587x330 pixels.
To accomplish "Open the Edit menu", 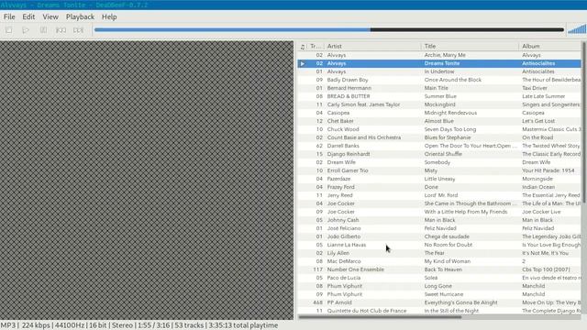I will tap(28, 16).
